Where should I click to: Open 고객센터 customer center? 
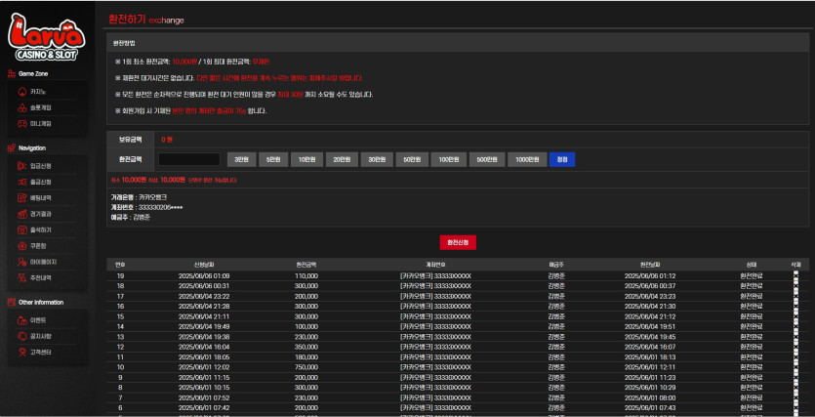(x=41, y=352)
